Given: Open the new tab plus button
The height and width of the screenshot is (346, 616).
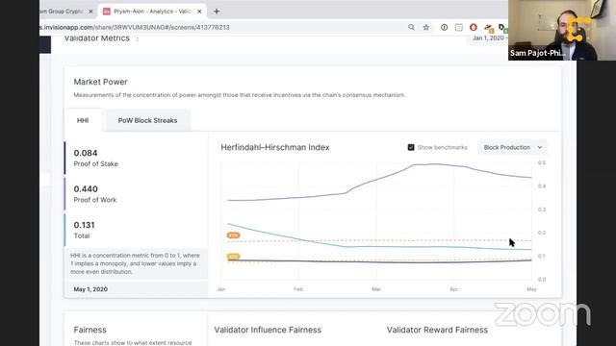Looking at the screenshot, I should tap(217, 12).
